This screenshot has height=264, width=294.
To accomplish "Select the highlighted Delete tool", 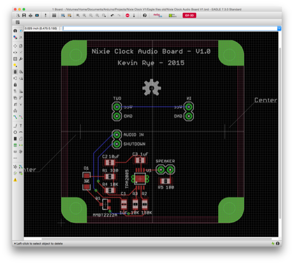I will tap(15, 72).
